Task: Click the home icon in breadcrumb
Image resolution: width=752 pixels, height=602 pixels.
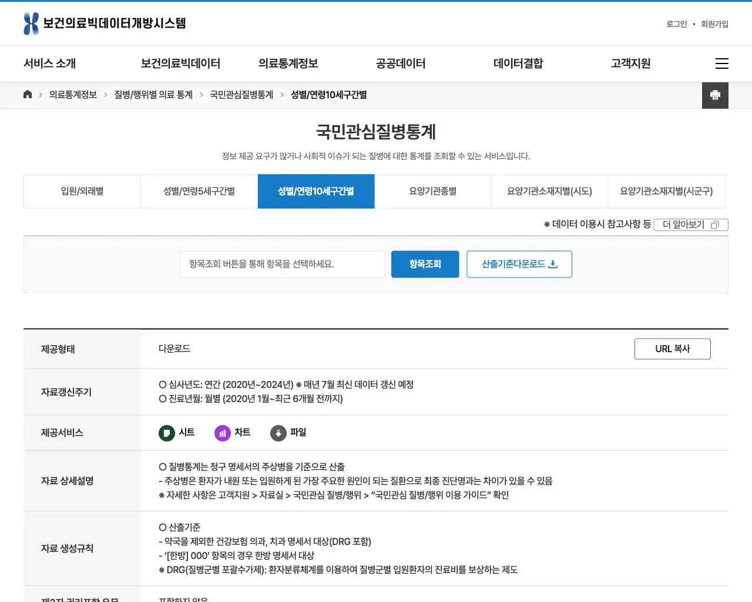Action: [x=28, y=94]
